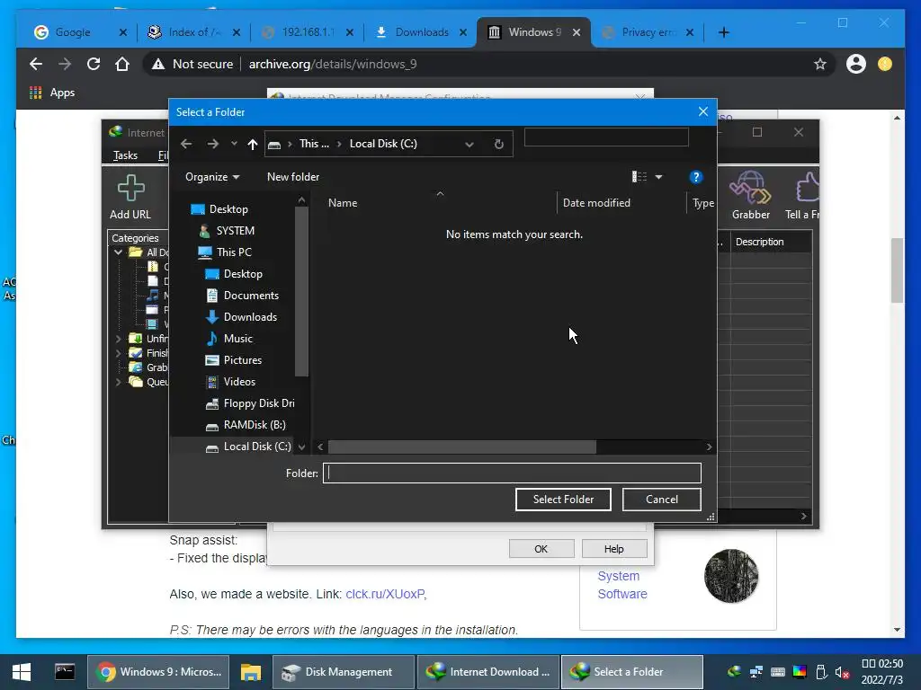Click the file list scroll right arrow
Screen dimensions: 921x690
click(709, 447)
